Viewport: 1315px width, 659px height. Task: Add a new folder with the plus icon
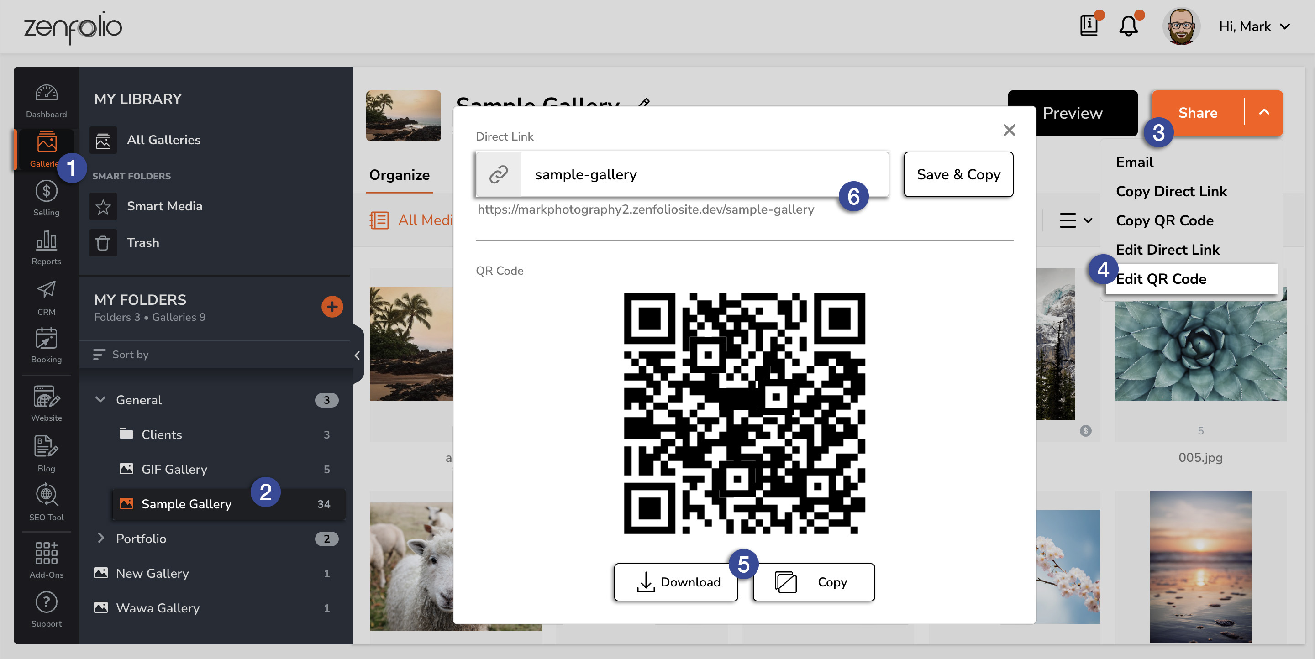[x=332, y=307]
